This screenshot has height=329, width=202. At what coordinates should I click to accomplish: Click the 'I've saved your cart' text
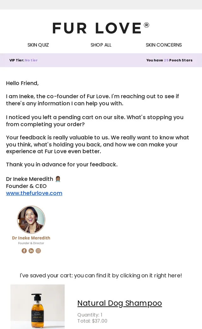point(101,275)
